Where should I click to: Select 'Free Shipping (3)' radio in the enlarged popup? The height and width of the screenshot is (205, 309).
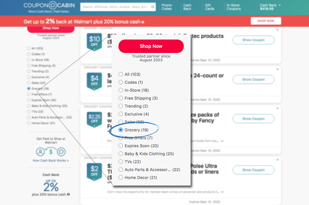click(x=121, y=98)
